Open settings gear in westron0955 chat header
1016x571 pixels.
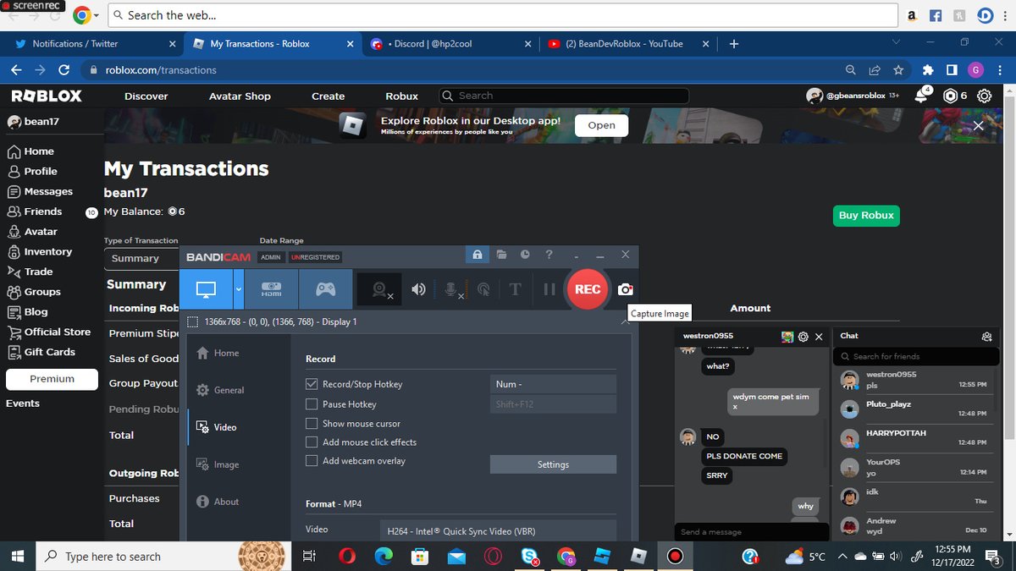point(803,337)
